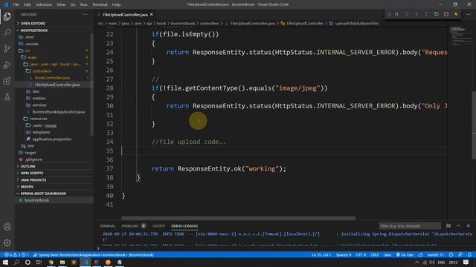Change indentation via Spaces: 4
Viewport: 476px width, 267px height.
point(344,255)
